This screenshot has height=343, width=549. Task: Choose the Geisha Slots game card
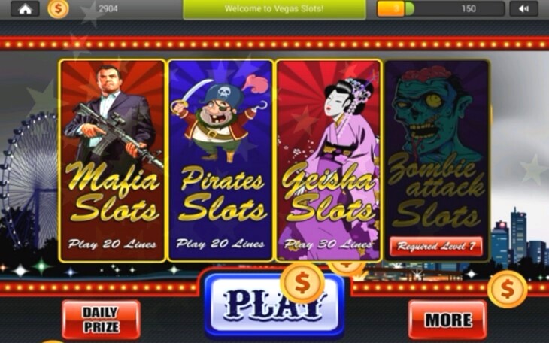pos(329,160)
